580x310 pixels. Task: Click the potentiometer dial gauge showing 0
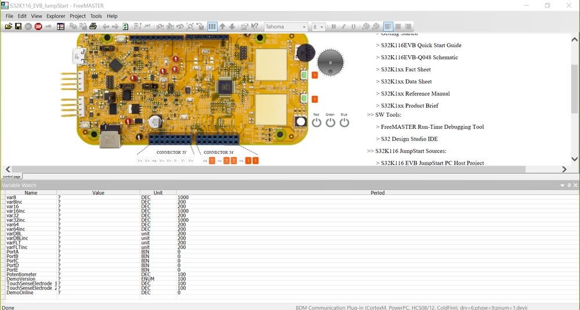(x=331, y=63)
